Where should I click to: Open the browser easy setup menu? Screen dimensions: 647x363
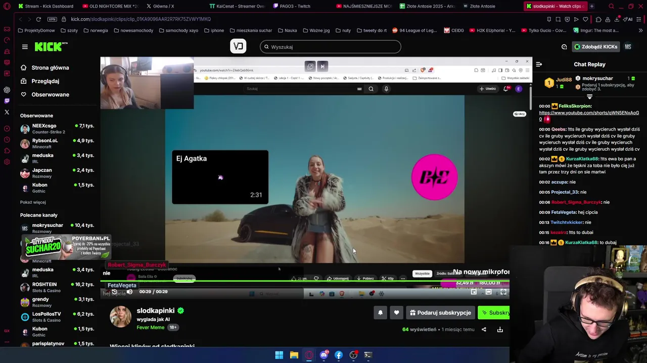(x=638, y=19)
